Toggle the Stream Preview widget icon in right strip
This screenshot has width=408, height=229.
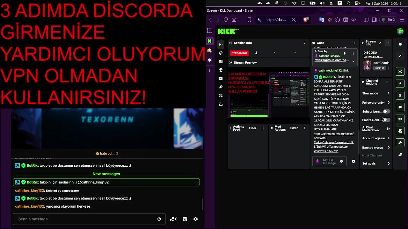point(400,72)
